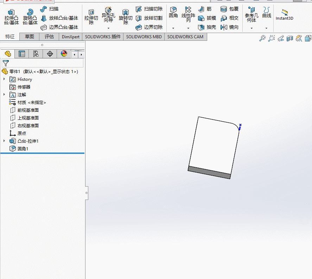Image resolution: width=312 pixels, height=279 pixels.
Task: Click the Revolved Boss/Base (旋转凸台/基体) tool
Action: (x=30, y=17)
